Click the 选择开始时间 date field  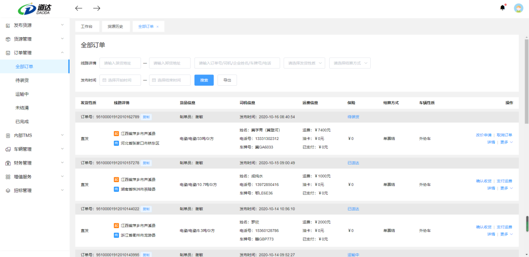(x=120, y=80)
